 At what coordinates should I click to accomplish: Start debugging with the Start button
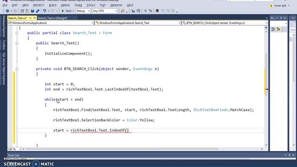coord(66,11)
